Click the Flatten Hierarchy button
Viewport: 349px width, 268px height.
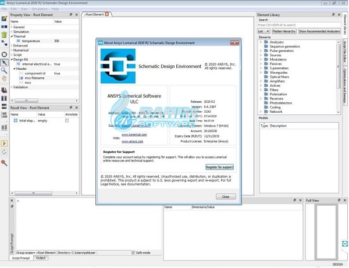tap(284, 31)
